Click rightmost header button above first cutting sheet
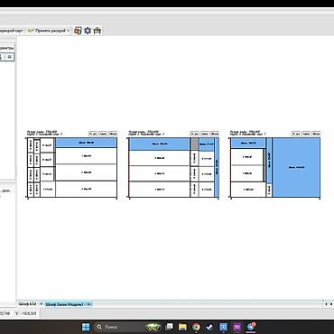The image size is (334, 334). point(113,134)
